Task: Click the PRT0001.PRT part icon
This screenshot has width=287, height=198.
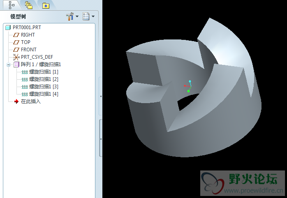Action: click(x=8, y=28)
